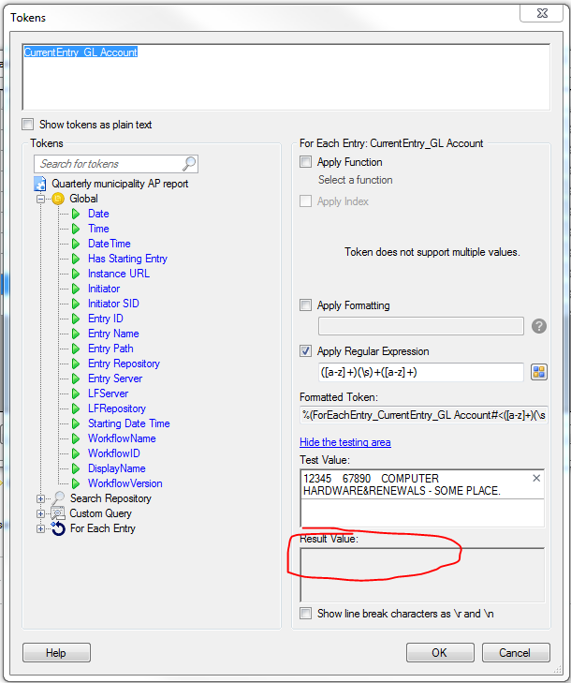Click the Help button
The width and height of the screenshot is (571, 683).
[56, 652]
